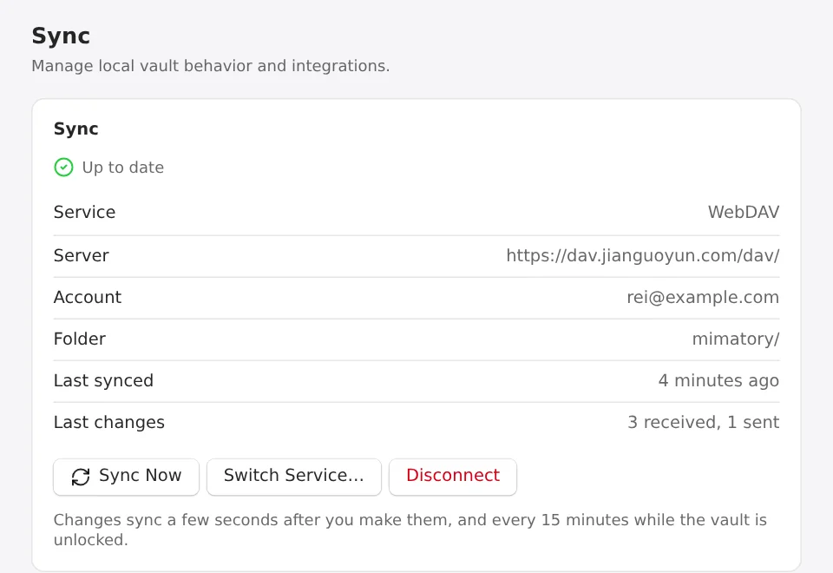This screenshot has width=833, height=573.
Task: Select the 'Up to date' status text
Action: (x=122, y=168)
